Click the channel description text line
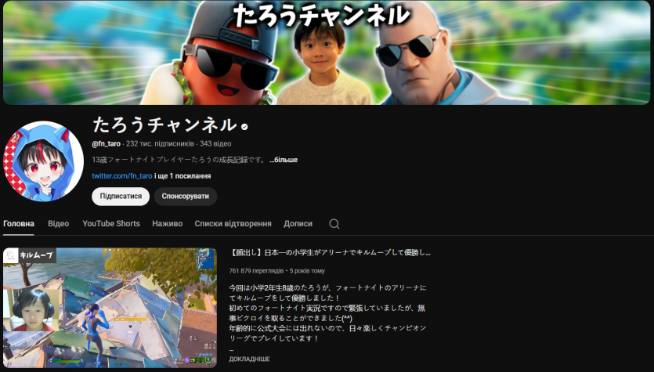Screen dimensions: 654x372 (178, 160)
